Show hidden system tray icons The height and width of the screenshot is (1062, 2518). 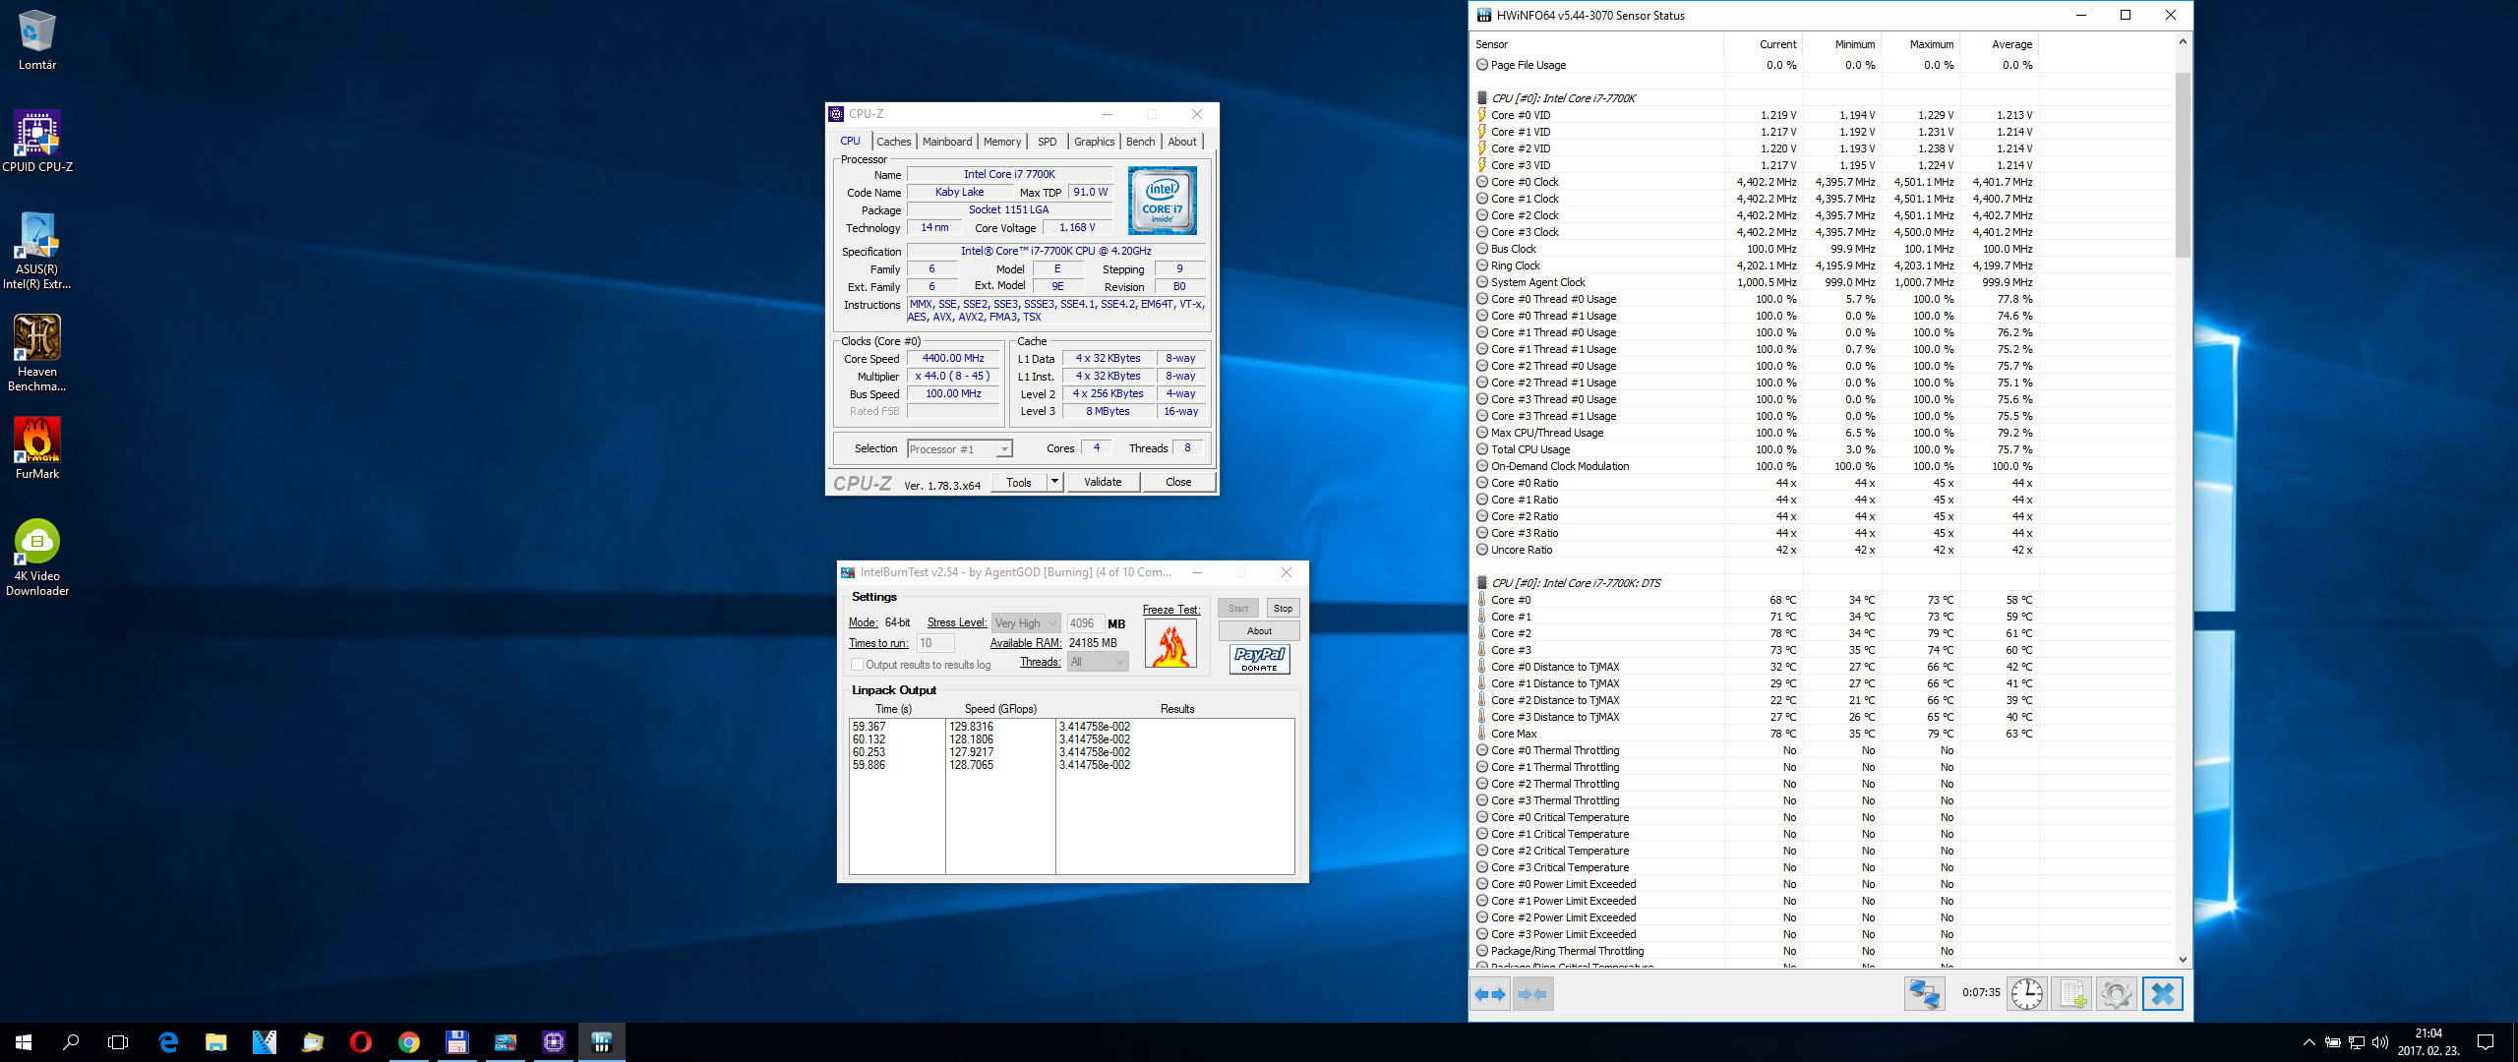2308,1042
